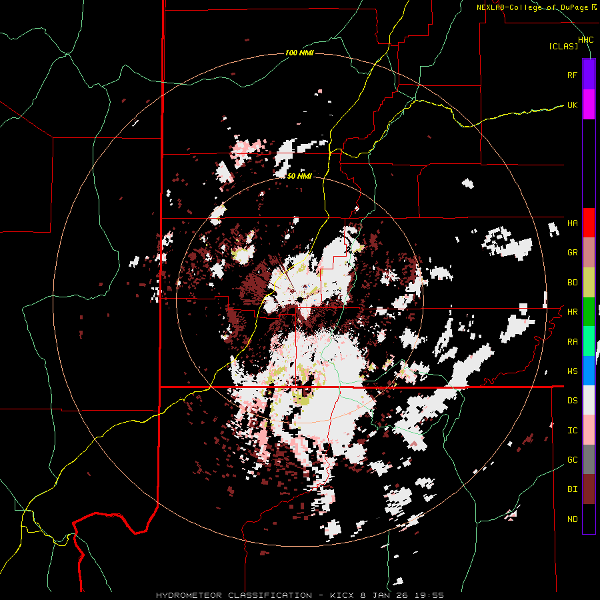Image resolution: width=600 pixels, height=600 pixels.
Task: Click the HHC product label
Action: pyautogui.click(x=585, y=40)
